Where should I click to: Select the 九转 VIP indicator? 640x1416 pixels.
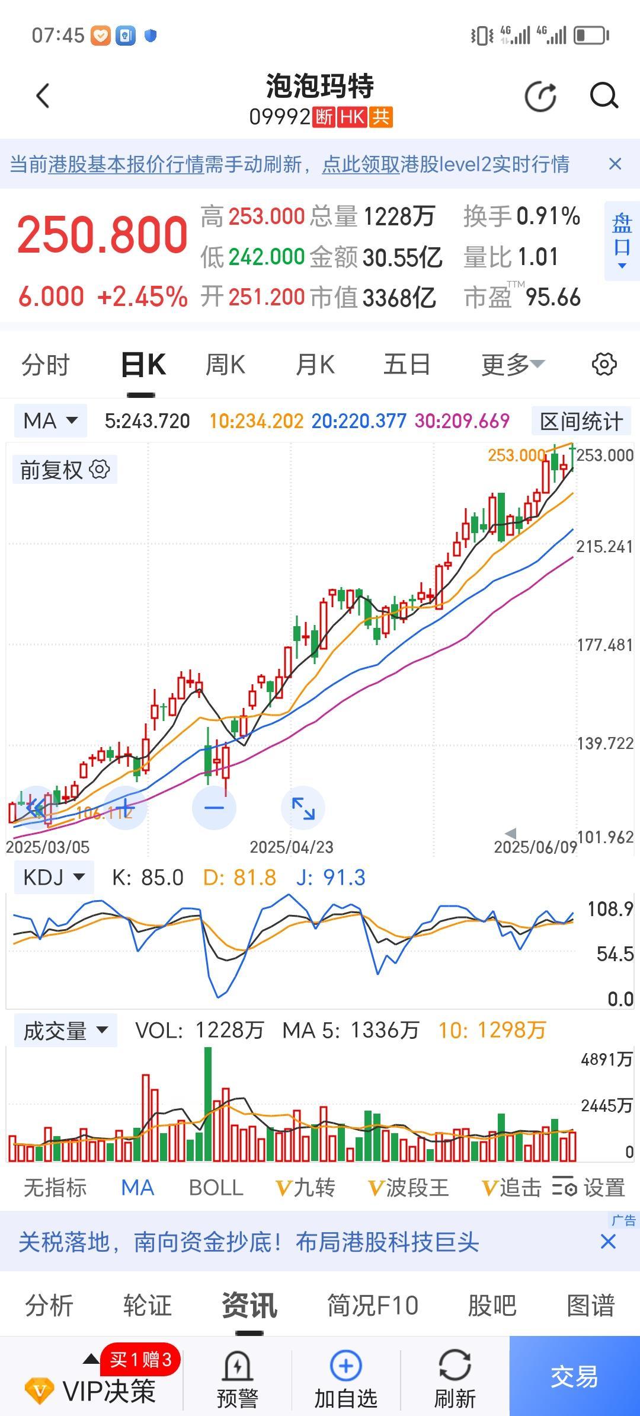(x=306, y=1188)
